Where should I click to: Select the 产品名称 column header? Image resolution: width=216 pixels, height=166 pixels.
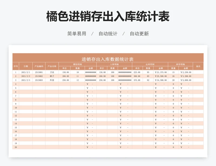[52, 66]
